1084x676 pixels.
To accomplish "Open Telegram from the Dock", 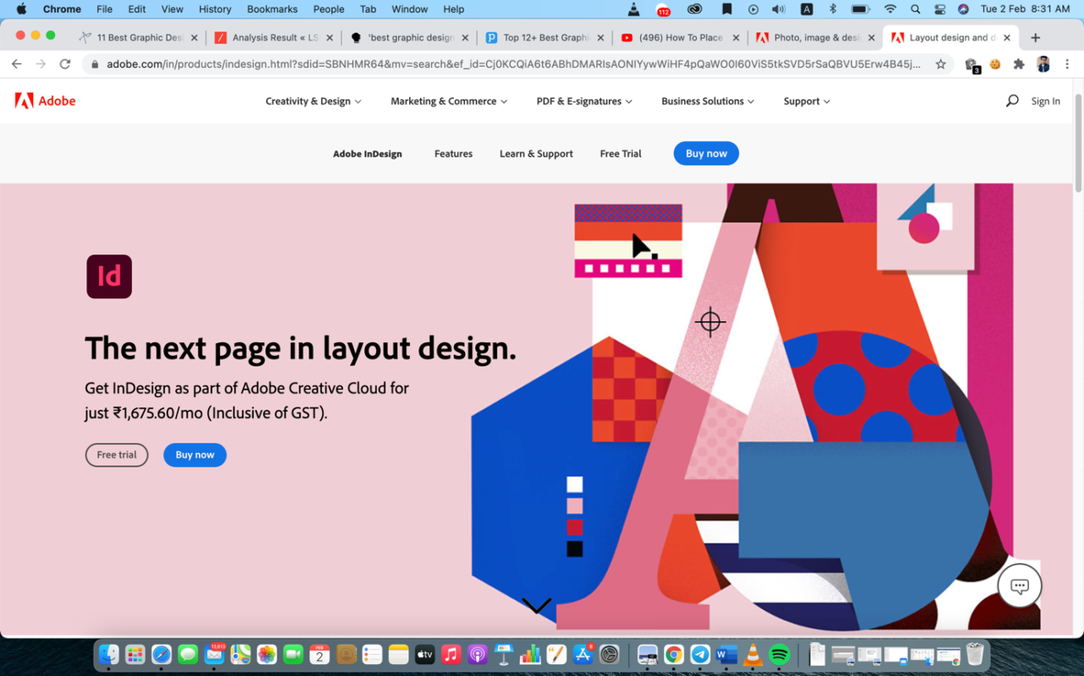I will point(700,654).
